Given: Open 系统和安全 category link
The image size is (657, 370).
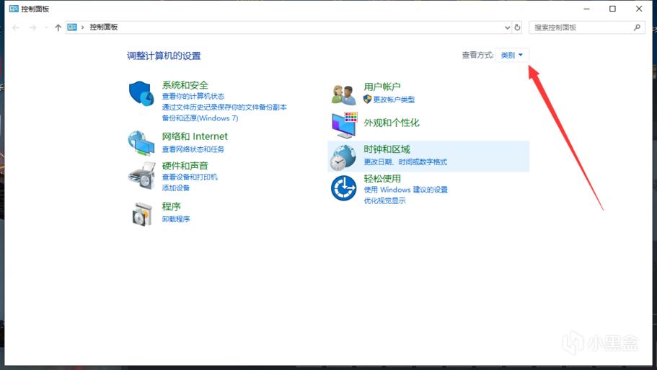Looking at the screenshot, I should (x=185, y=85).
